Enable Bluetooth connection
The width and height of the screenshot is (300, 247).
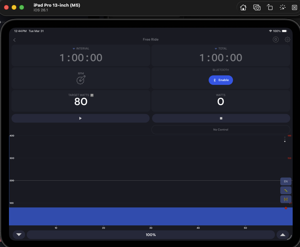(221, 80)
